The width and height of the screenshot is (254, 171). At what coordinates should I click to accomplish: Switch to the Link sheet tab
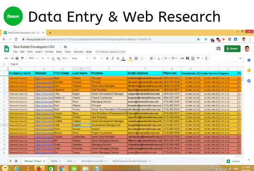[71, 161]
